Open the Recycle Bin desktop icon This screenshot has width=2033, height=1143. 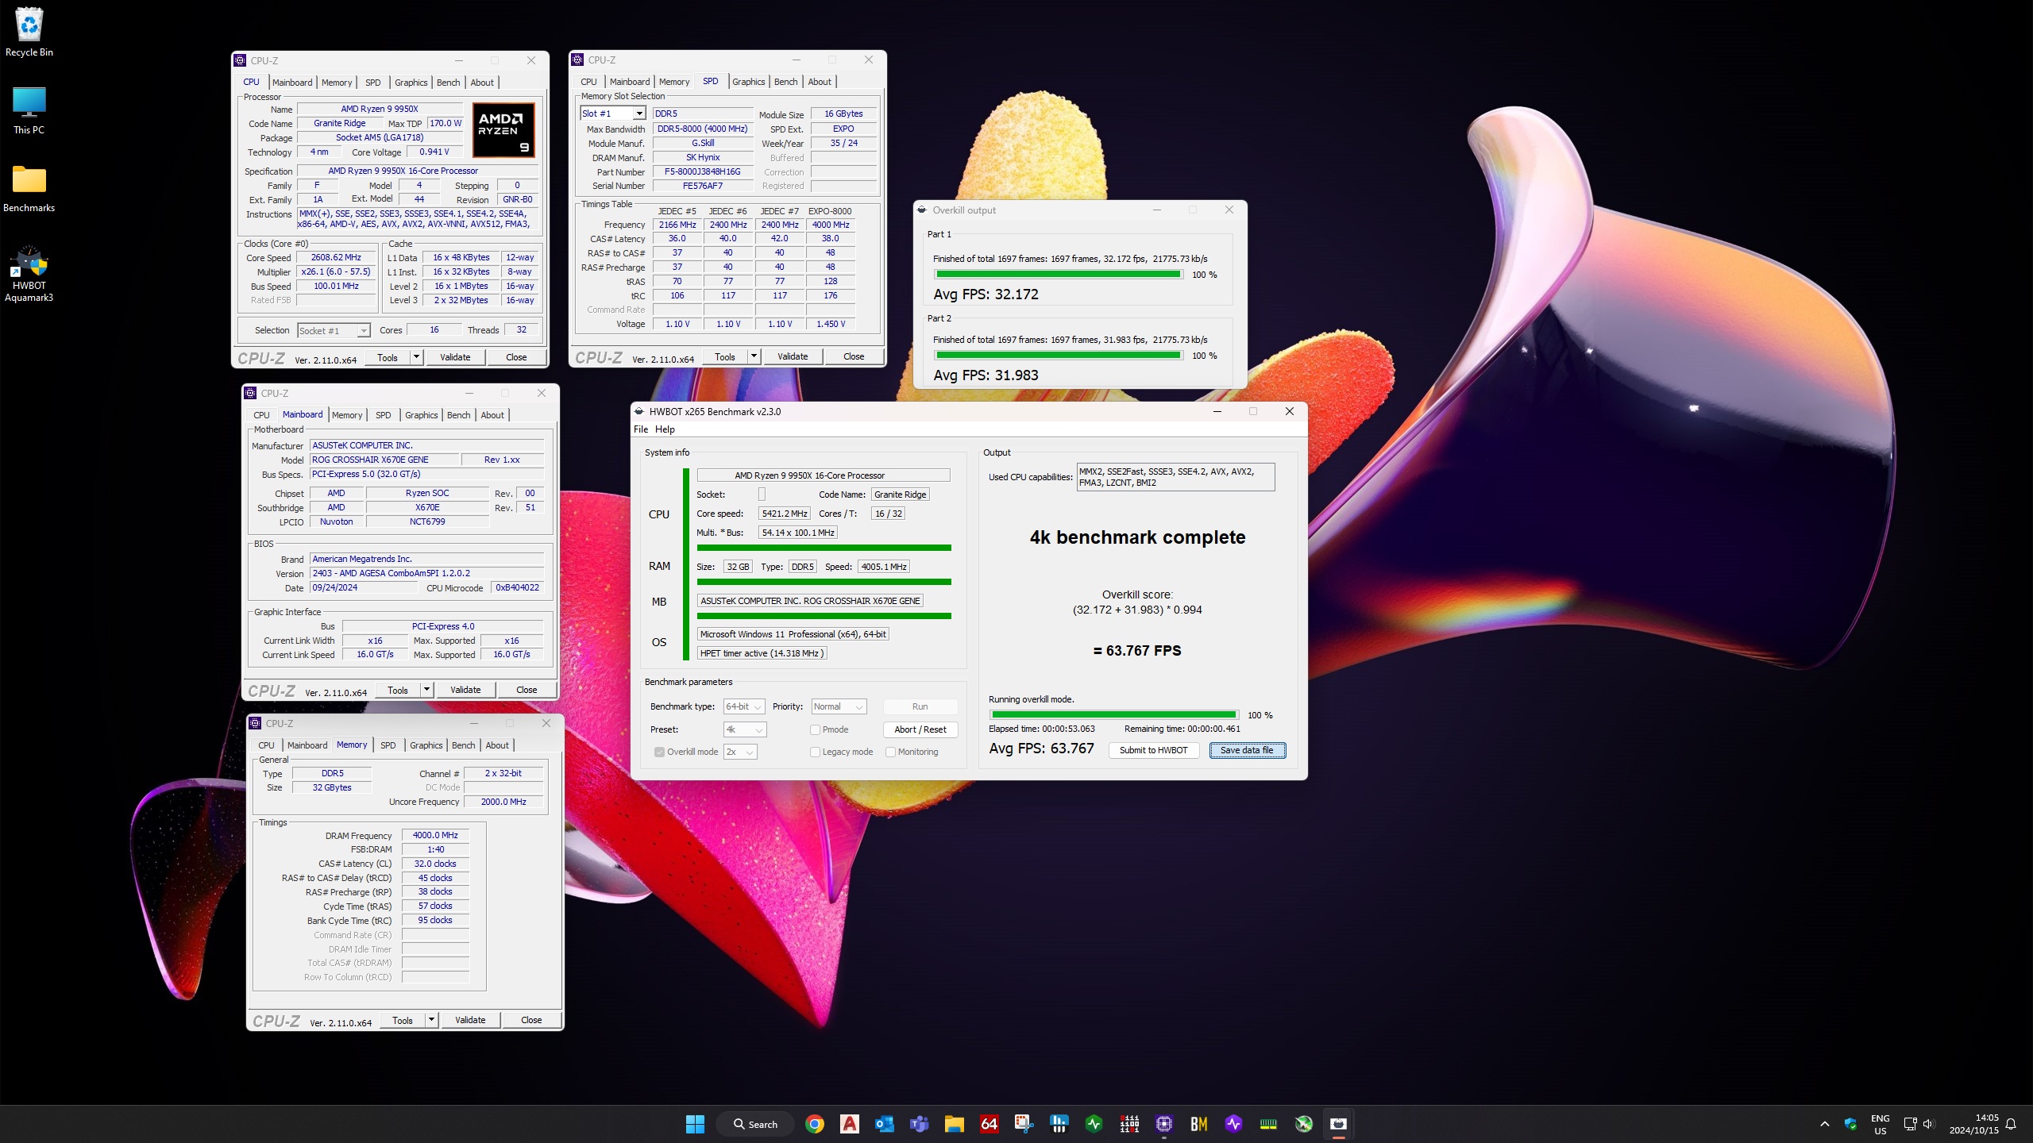pyautogui.click(x=29, y=32)
